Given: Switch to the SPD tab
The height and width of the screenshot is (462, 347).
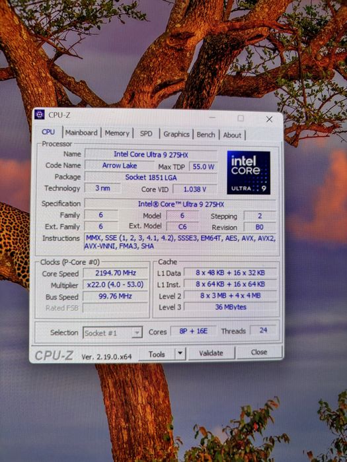Looking at the screenshot, I should pos(146,134).
